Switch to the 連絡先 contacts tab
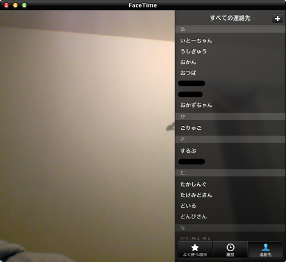The image size is (286, 262). point(265,250)
